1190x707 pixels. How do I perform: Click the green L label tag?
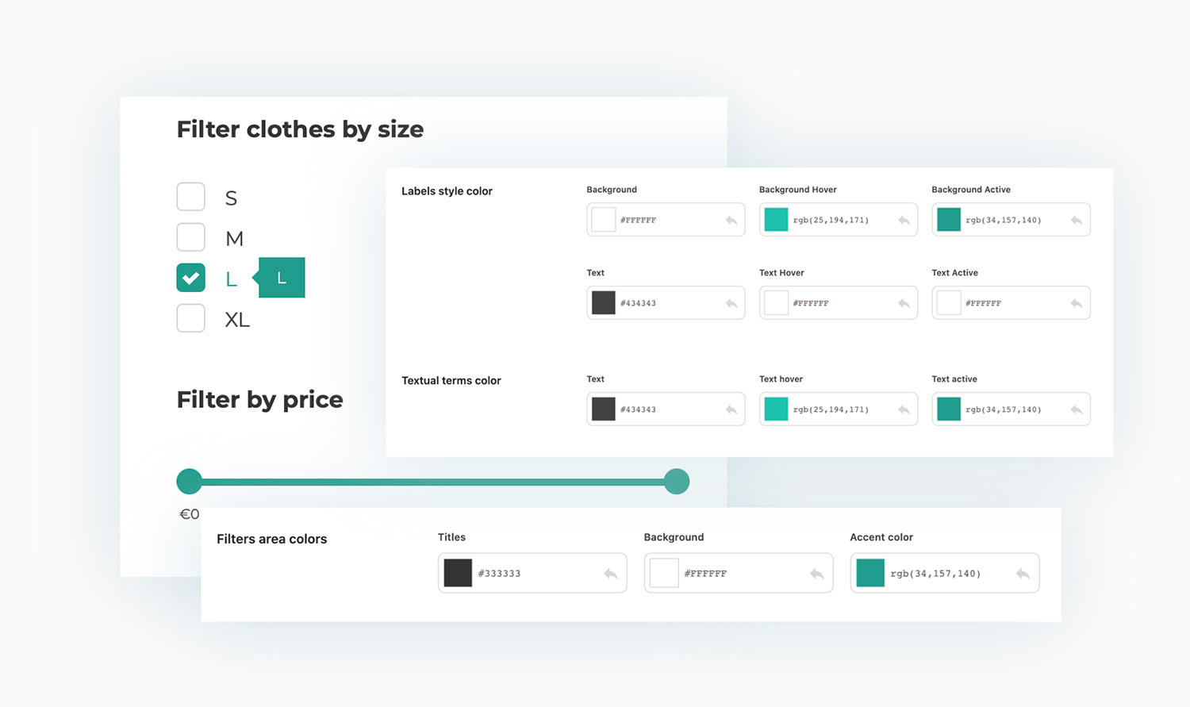[x=282, y=278]
